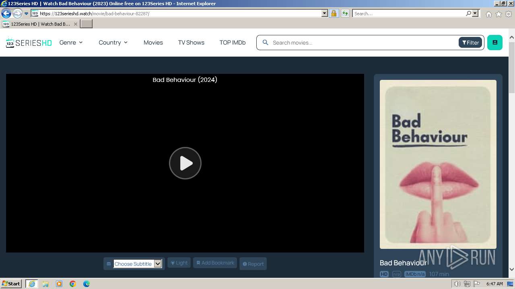This screenshot has height=289, width=515.
Task: Expand the search provider dropdown
Action: click(x=475, y=13)
